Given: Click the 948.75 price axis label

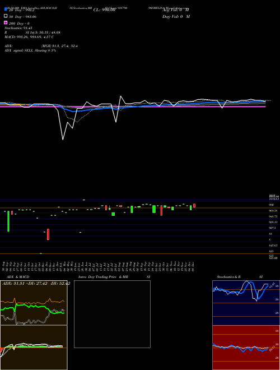Looking at the screenshot, I should pyautogui.click(x=273, y=216).
